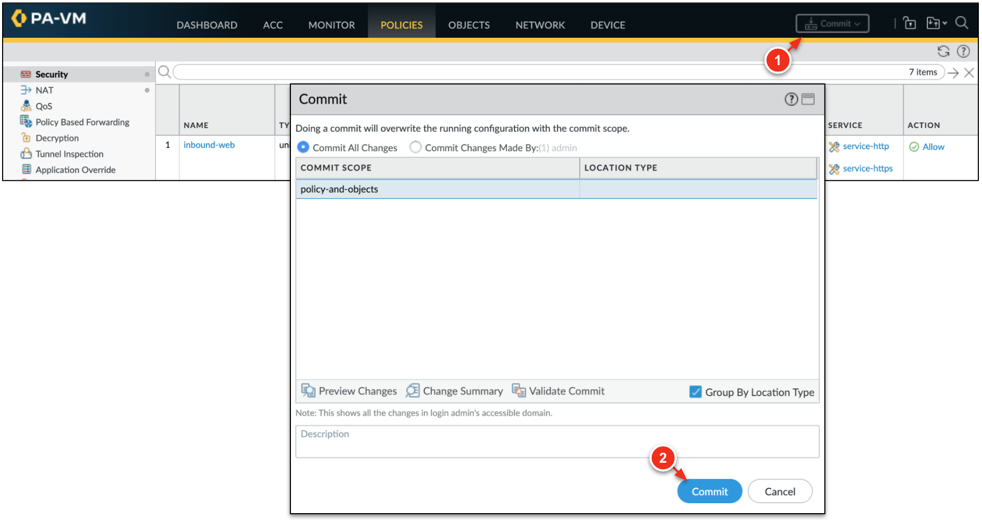Open the inbound-web rule link
The width and height of the screenshot is (982, 520).
pyautogui.click(x=209, y=145)
